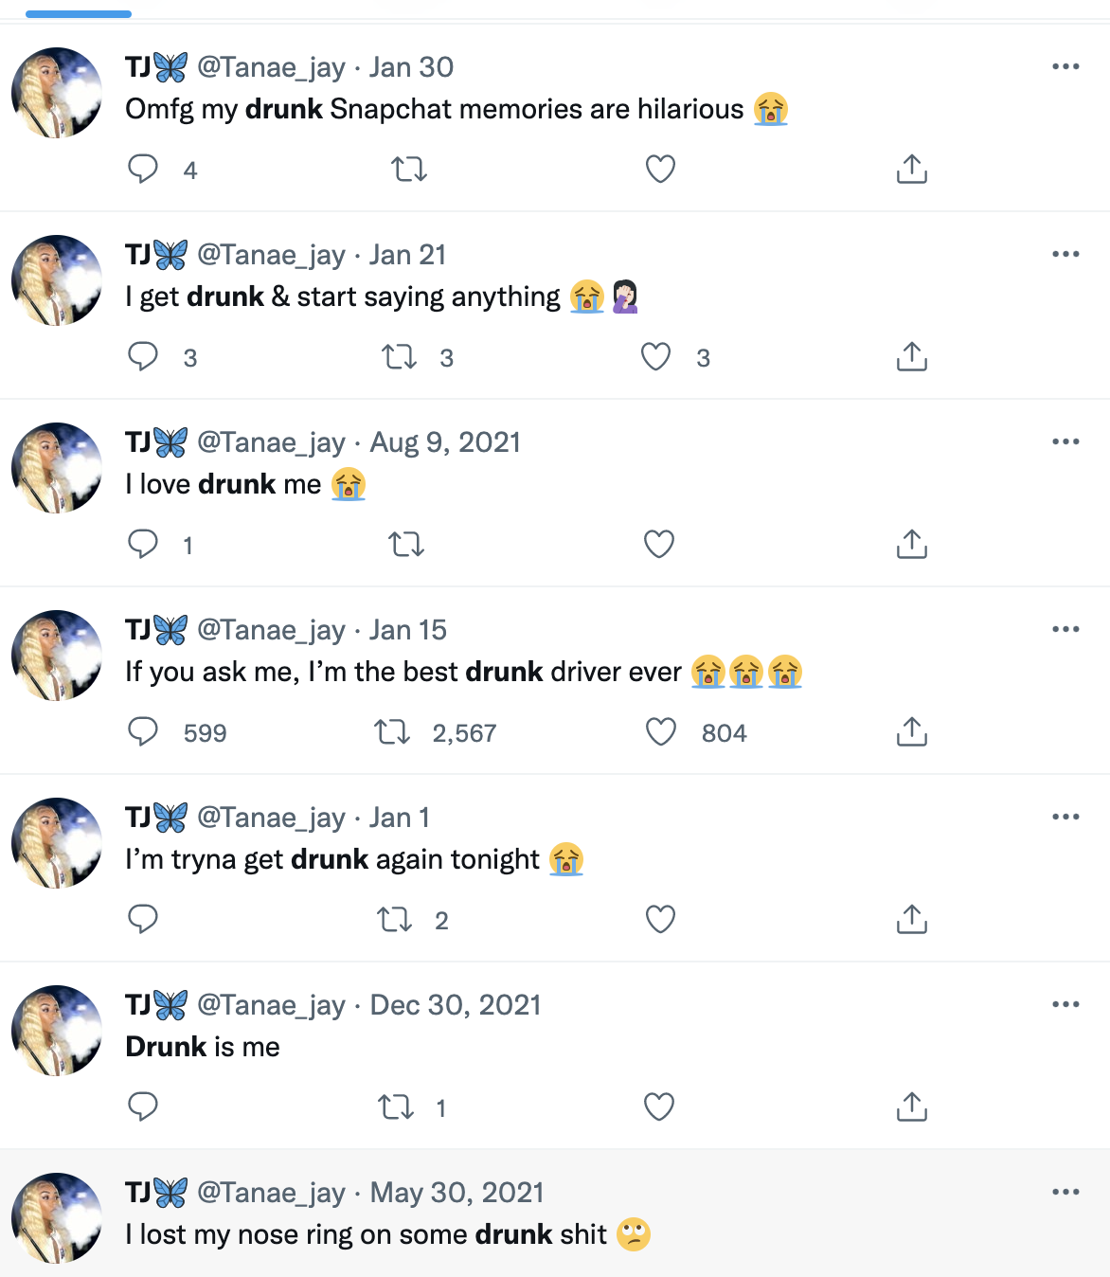This screenshot has height=1277, width=1110.
Task: Open more options on Jan 15 tweet
Action: pyautogui.click(x=1065, y=629)
